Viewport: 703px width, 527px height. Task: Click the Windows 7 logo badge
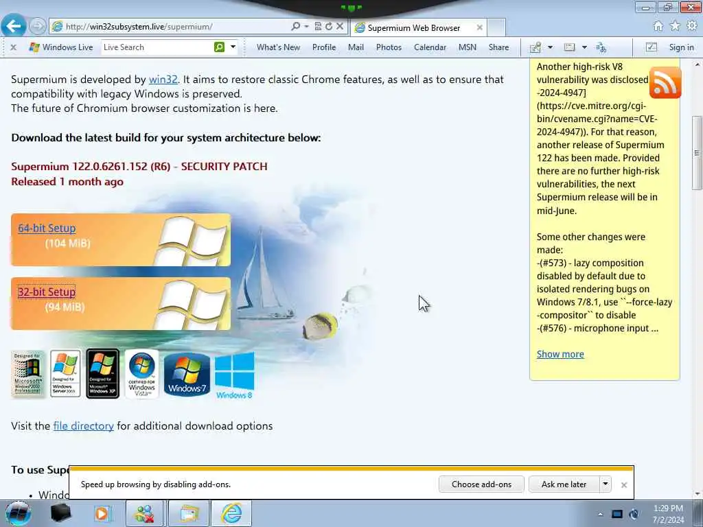tap(187, 374)
